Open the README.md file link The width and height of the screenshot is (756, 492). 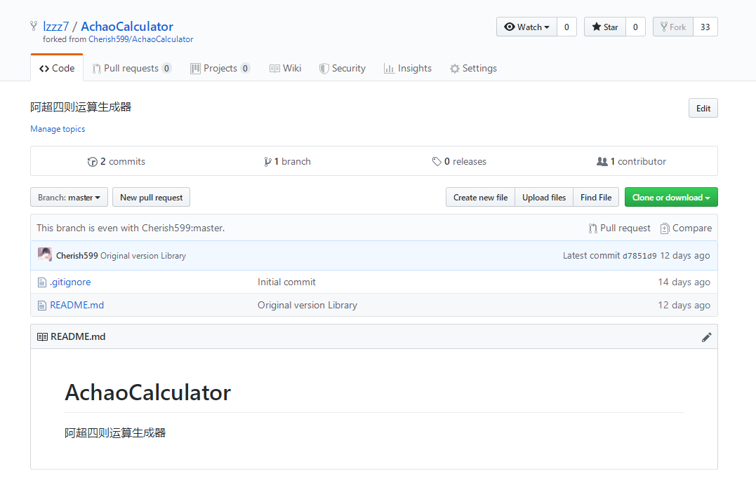(x=77, y=305)
